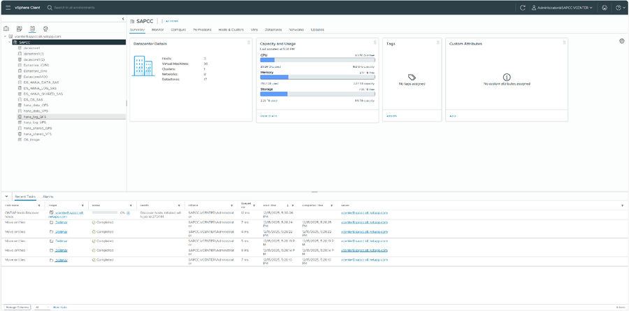This screenshot has width=629, height=311.
Task: Switch to the Hosts & Clusters tab
Action: [x=231, y=29]
